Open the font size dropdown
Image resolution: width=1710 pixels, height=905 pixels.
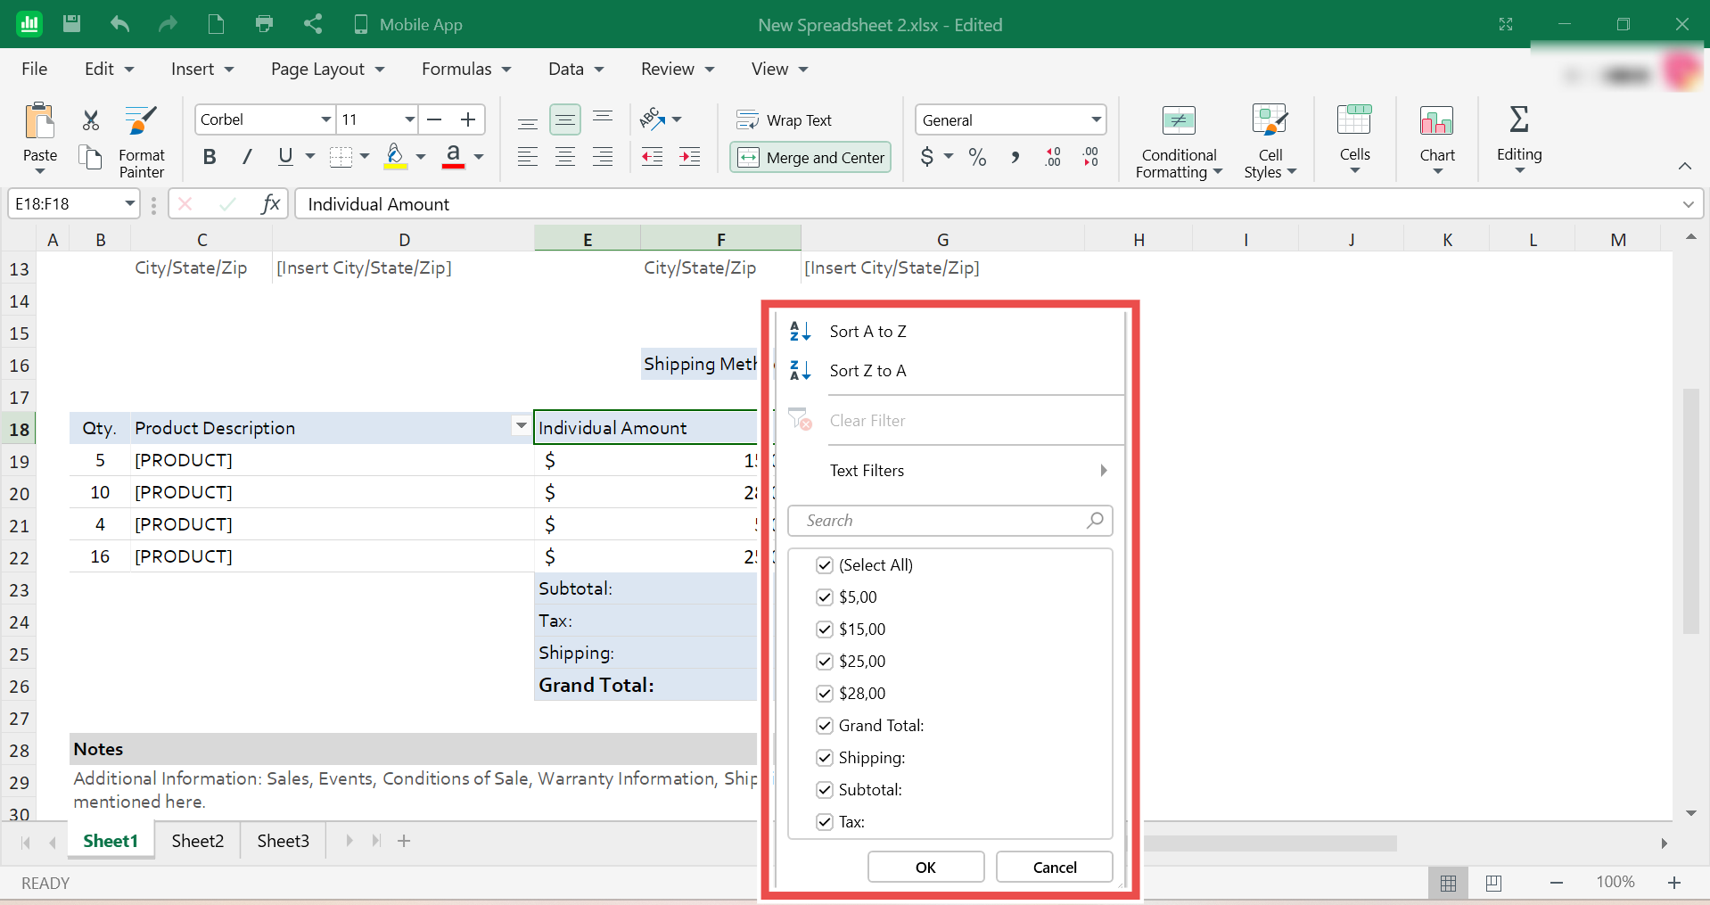point(409,119)
